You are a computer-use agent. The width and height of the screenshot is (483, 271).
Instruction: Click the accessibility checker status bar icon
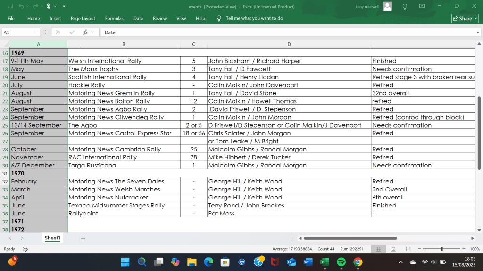(x=25, y=249)
